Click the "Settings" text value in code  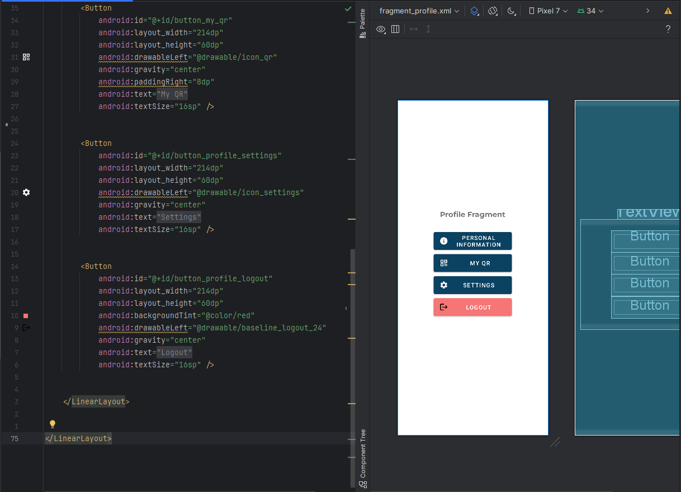[179, 217]
